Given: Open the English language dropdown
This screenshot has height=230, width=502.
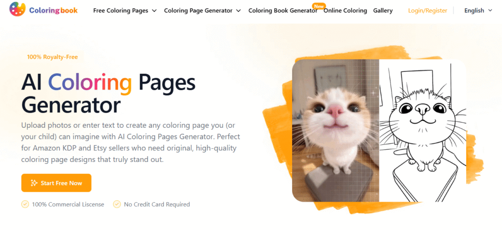Looking at the screenshot, I should [x=478, y=11].
